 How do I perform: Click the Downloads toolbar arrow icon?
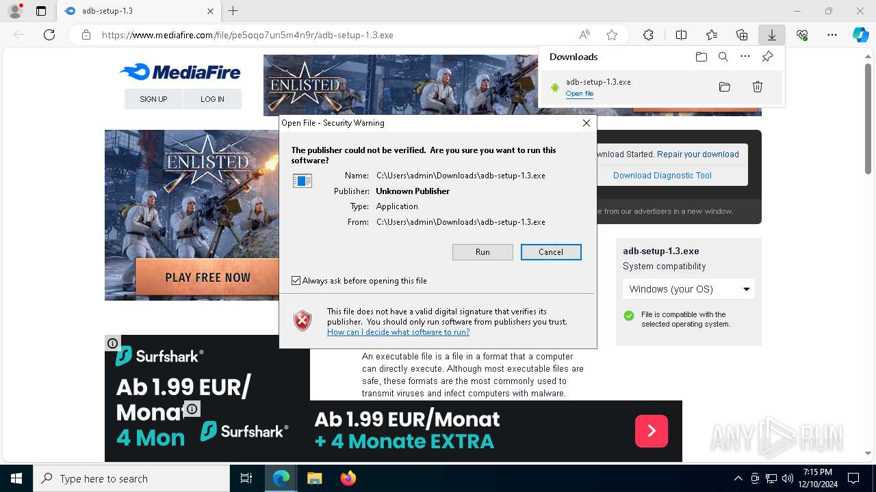click(x=771, y=35)
